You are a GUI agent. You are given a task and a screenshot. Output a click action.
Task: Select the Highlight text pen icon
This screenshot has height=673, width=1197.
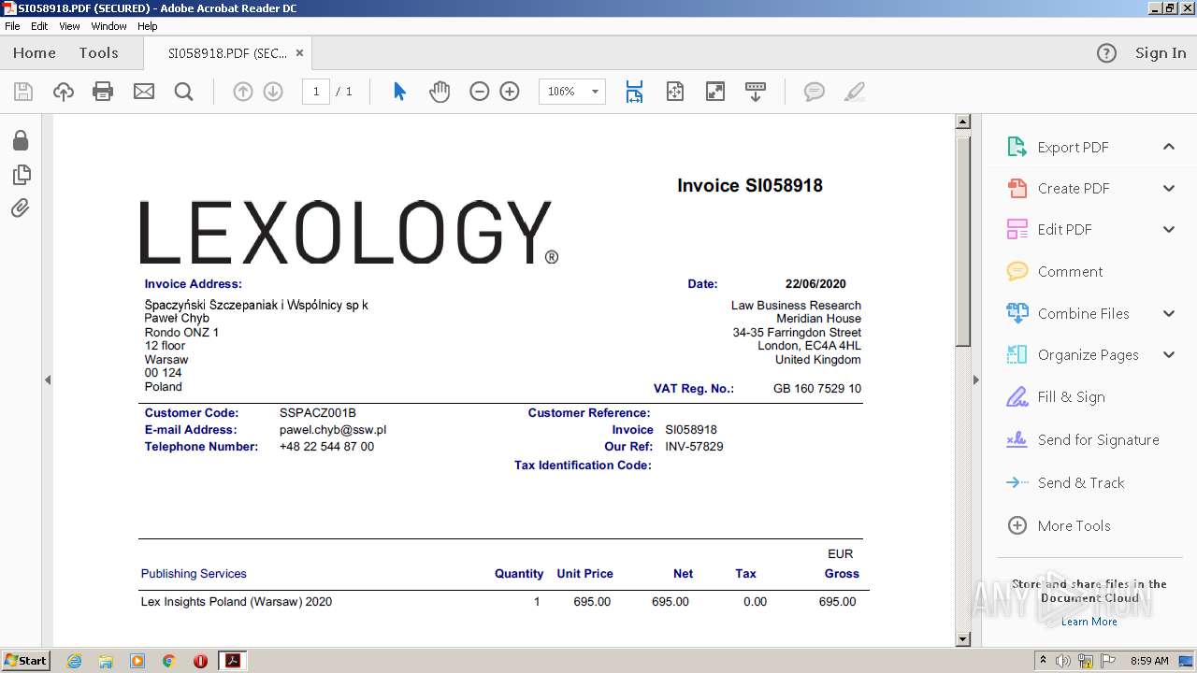(x=854, y=92)
